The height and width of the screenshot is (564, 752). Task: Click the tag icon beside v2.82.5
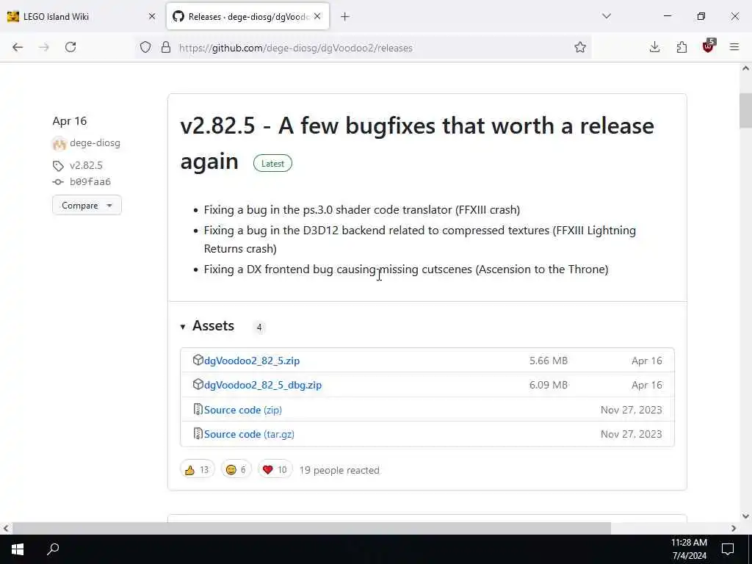coord(58,166)
